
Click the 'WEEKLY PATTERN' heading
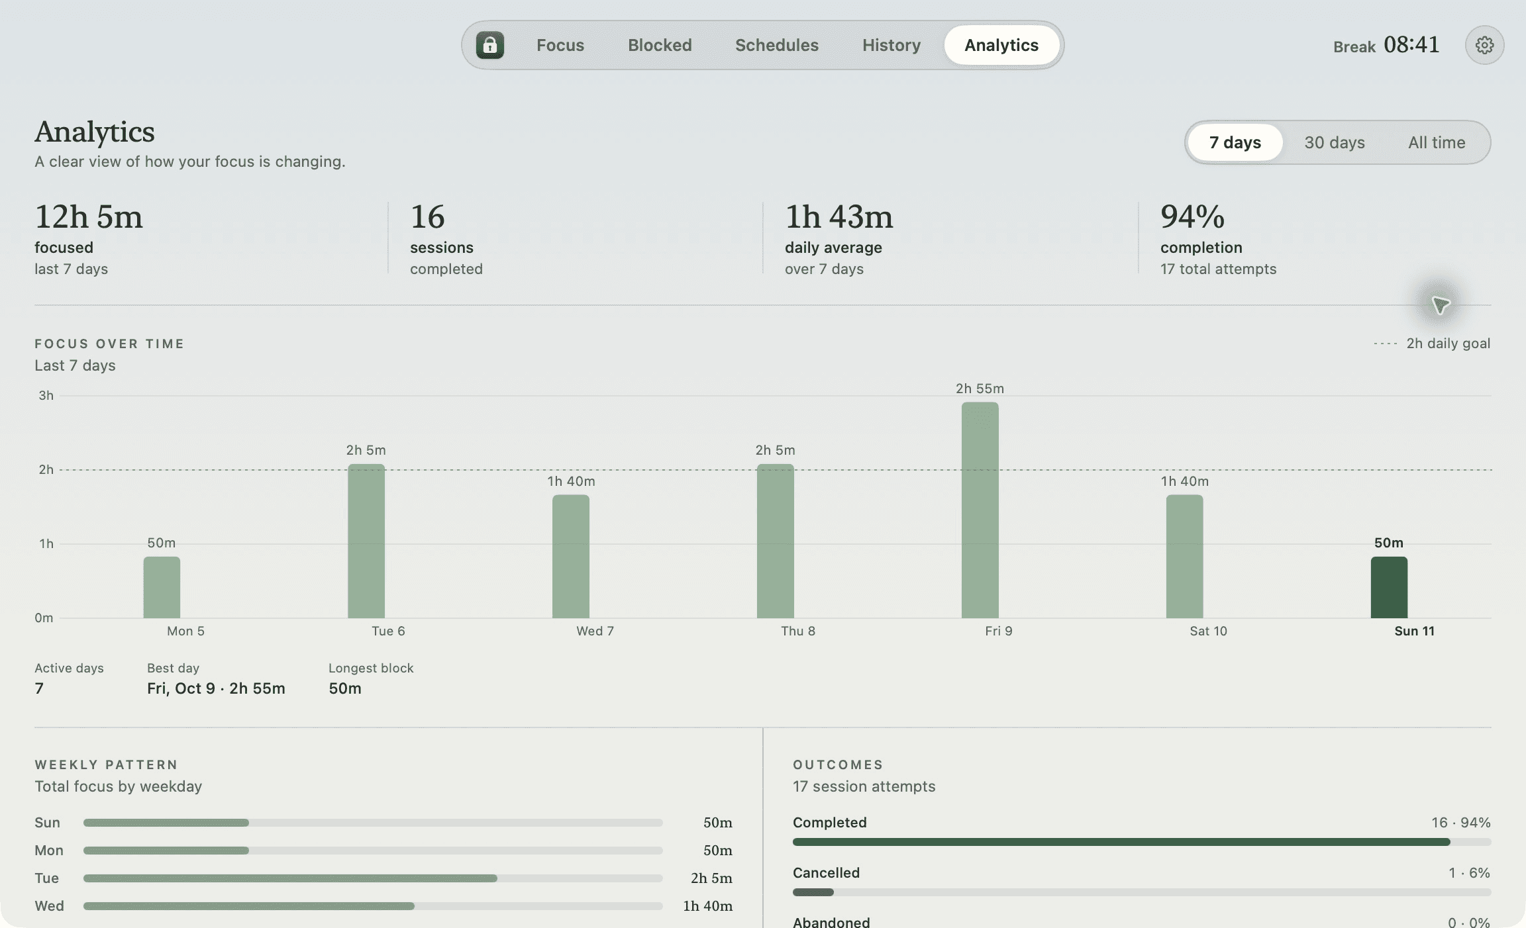[106, 765]
